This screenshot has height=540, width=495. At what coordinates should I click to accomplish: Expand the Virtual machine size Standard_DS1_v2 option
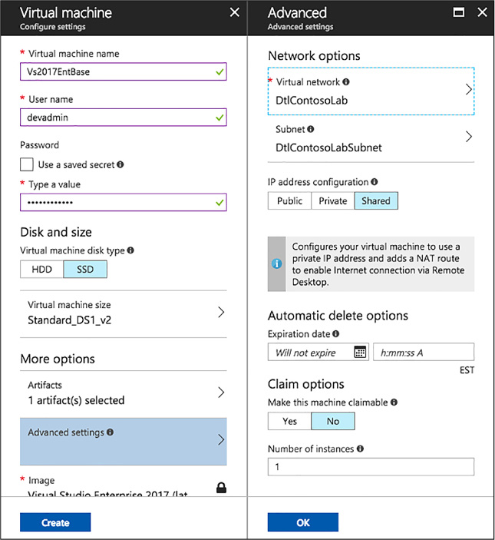coord(124,313)
